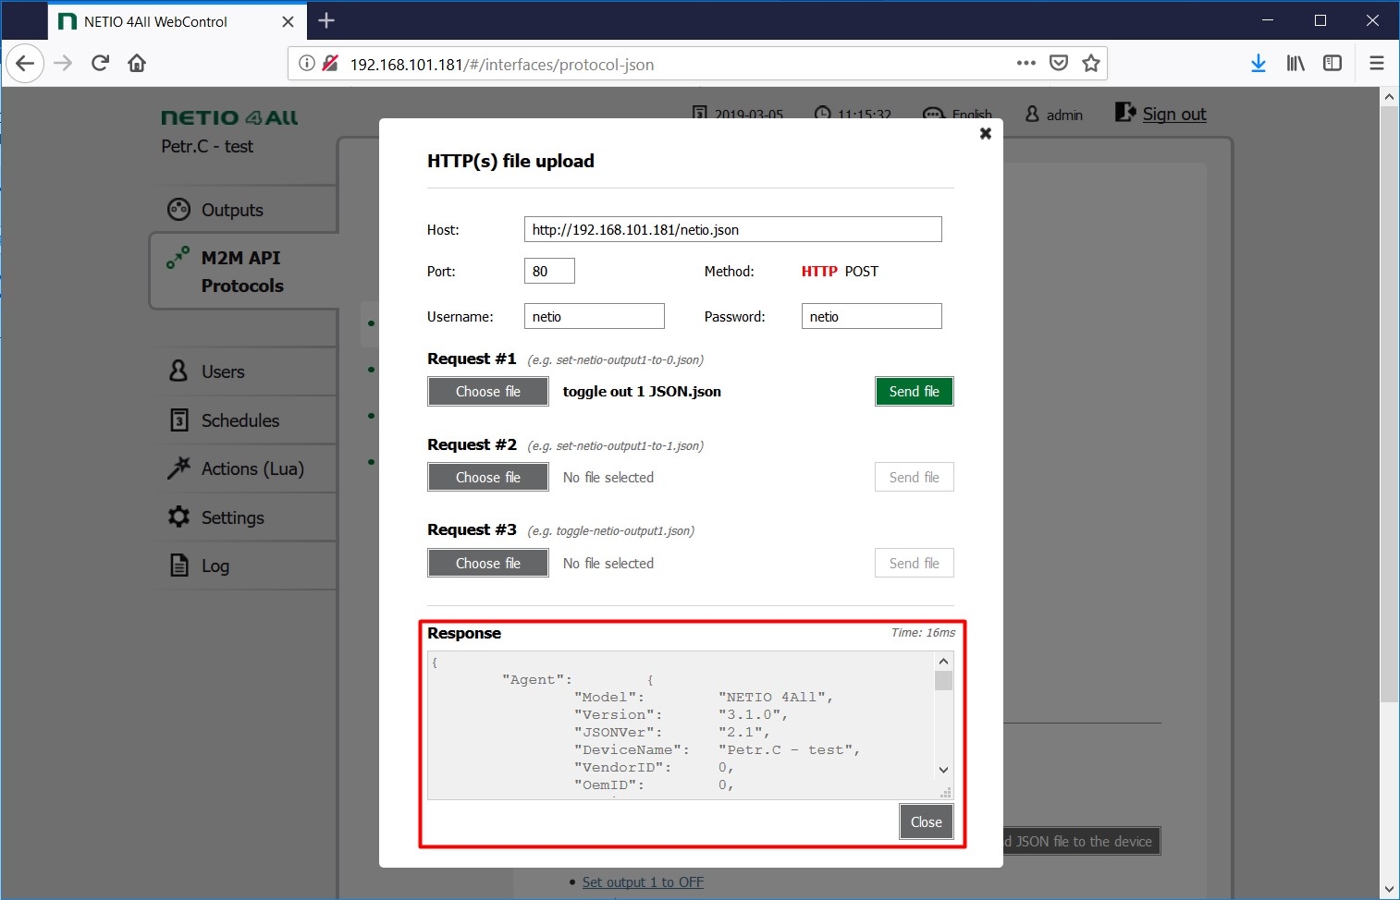
Task: Open the Firefox hamburger menu
Action: pos(1377,63)
